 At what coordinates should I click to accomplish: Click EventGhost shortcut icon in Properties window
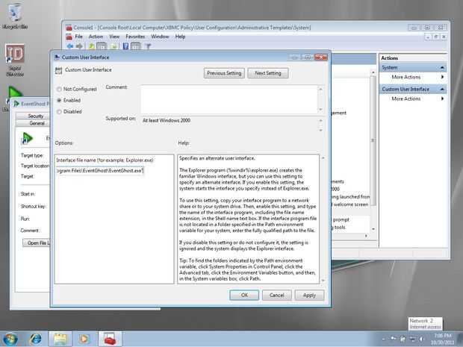click(x=27, y=138)
